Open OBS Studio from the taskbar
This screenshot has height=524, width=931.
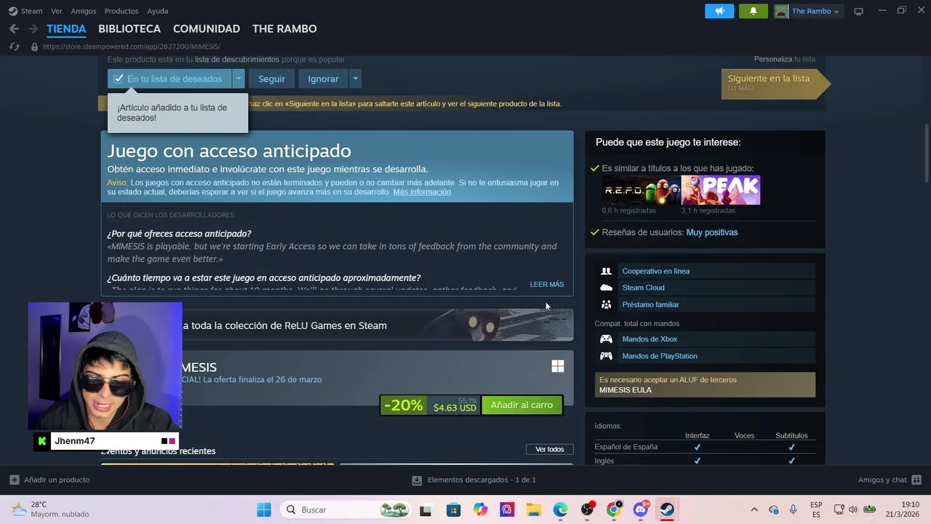(x=587, y=509)
